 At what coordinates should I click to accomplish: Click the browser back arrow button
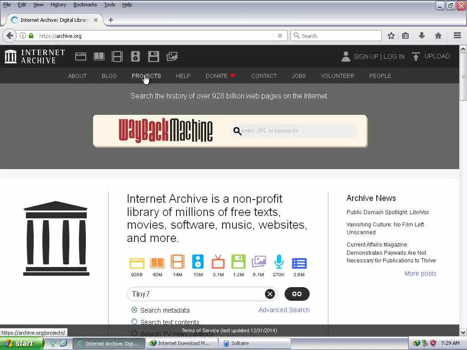tap(10, 36)
